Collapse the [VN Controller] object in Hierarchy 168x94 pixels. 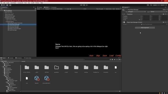[x=5, y=17]
